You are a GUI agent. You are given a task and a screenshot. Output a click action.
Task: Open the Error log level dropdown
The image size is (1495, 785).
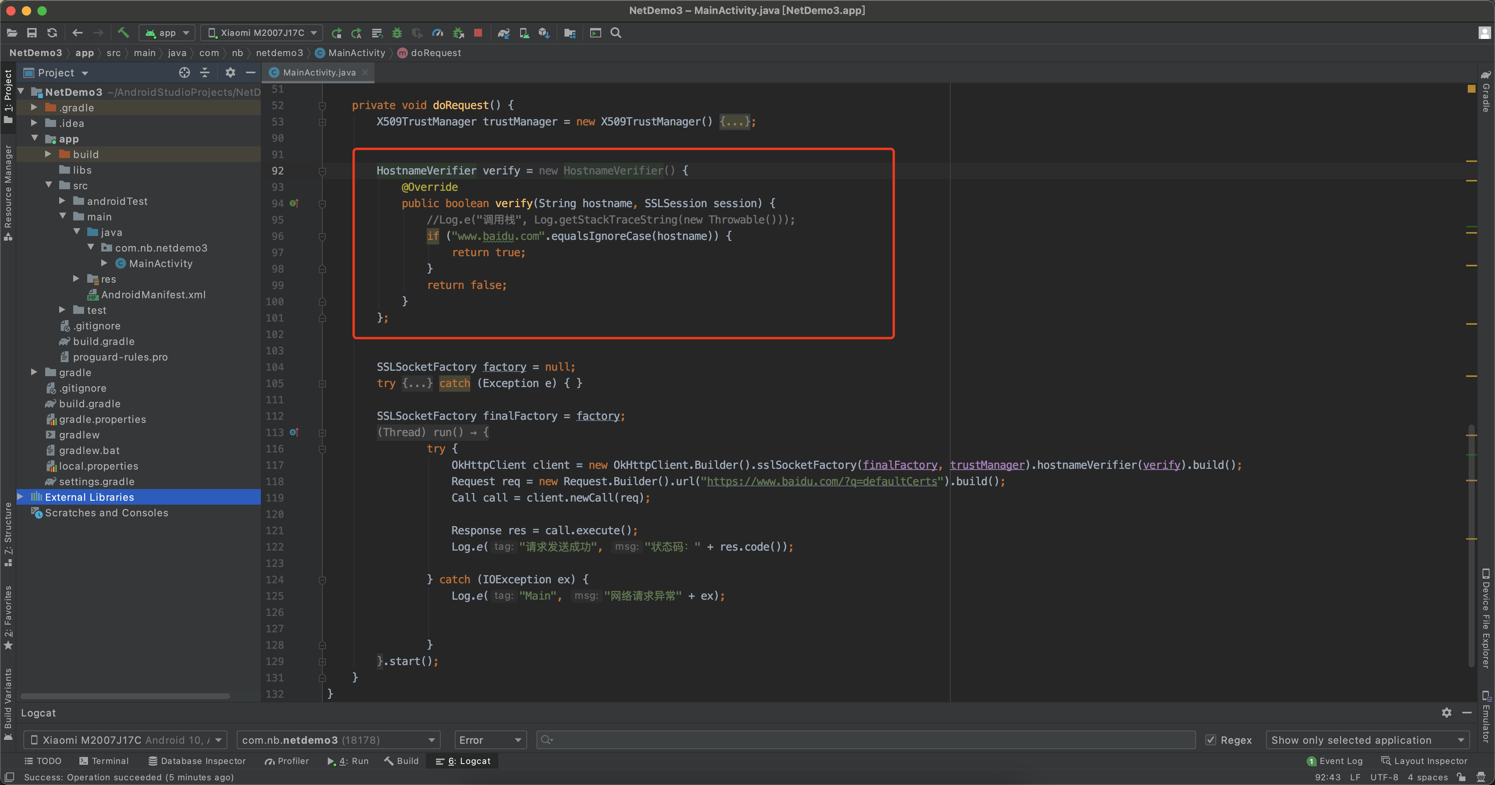point(491,740)
